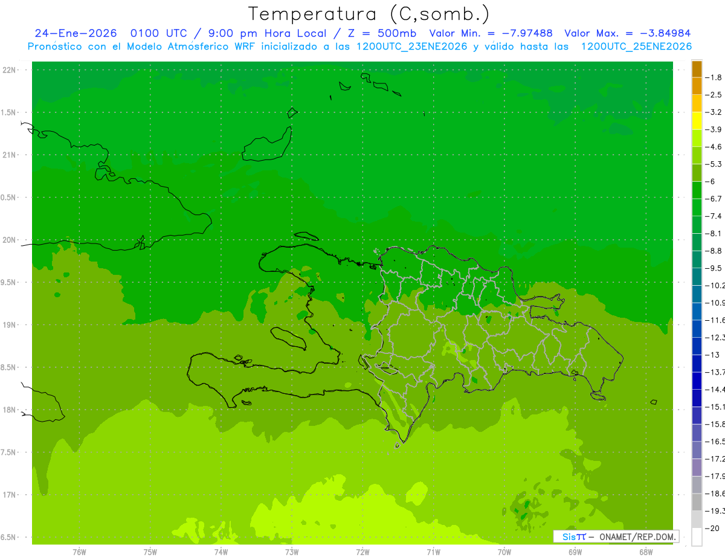
Task: Select the "24-Ene-2026" date text
Action: [76, 33]
